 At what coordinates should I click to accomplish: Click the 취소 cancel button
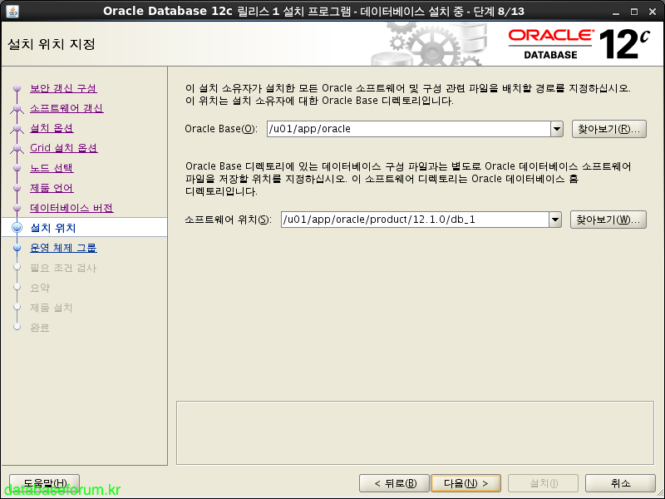point(620,483)
